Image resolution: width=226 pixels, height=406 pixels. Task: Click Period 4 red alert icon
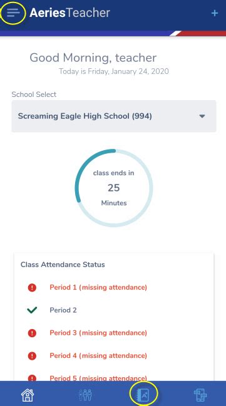32,356
